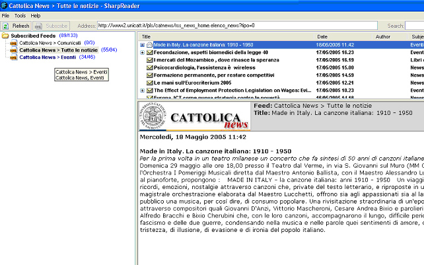Click XML icon beside Cattolica News Eventi

(13, 57)
